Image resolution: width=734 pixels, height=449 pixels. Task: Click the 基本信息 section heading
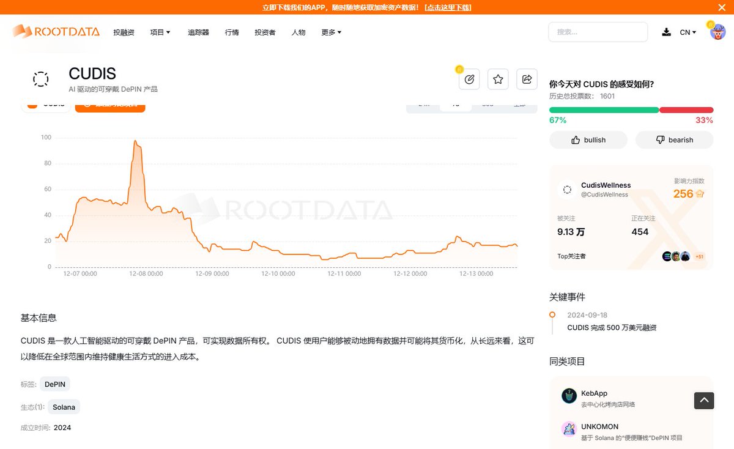click(x=39, y=318)
